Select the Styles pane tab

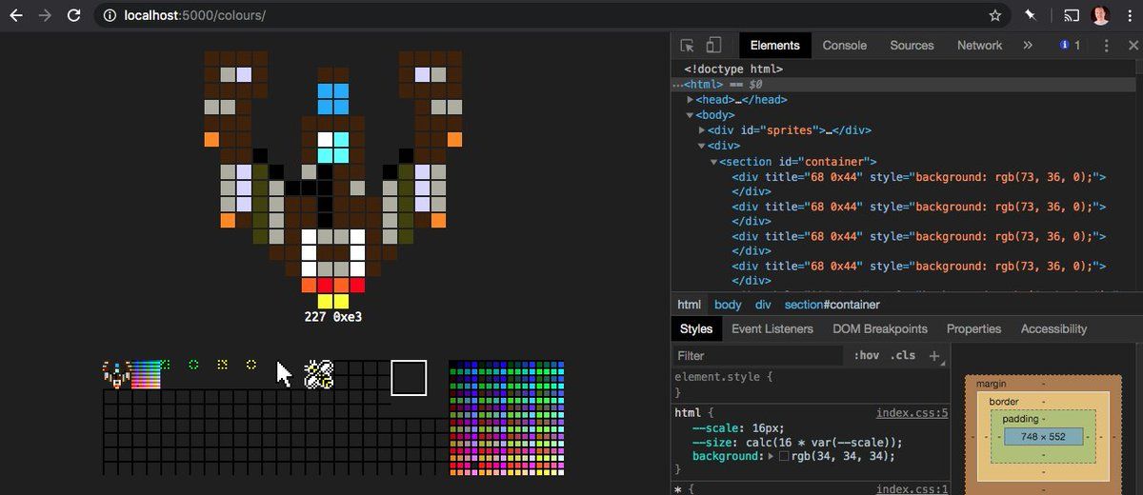point(696,328)
